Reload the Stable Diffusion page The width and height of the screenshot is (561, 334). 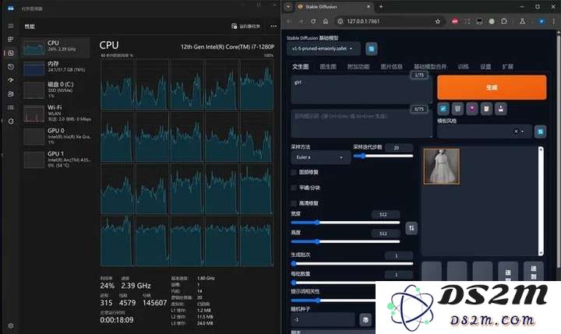click(x=313, y=22)
